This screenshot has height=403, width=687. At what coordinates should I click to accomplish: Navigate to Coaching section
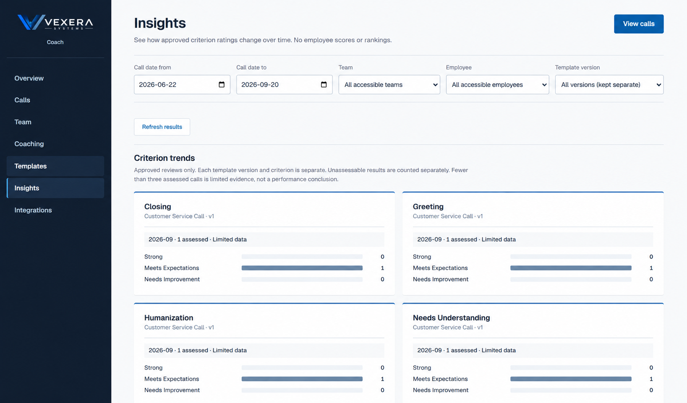click(x=55, y=144)
